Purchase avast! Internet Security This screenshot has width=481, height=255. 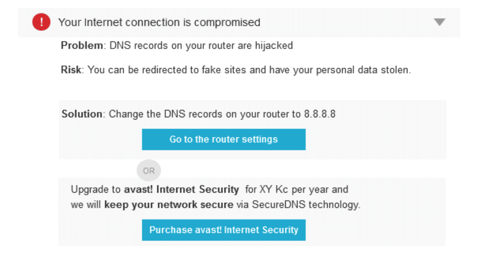[223, 230]
